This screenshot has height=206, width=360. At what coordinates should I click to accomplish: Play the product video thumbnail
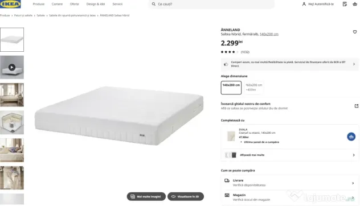(12, 67)
